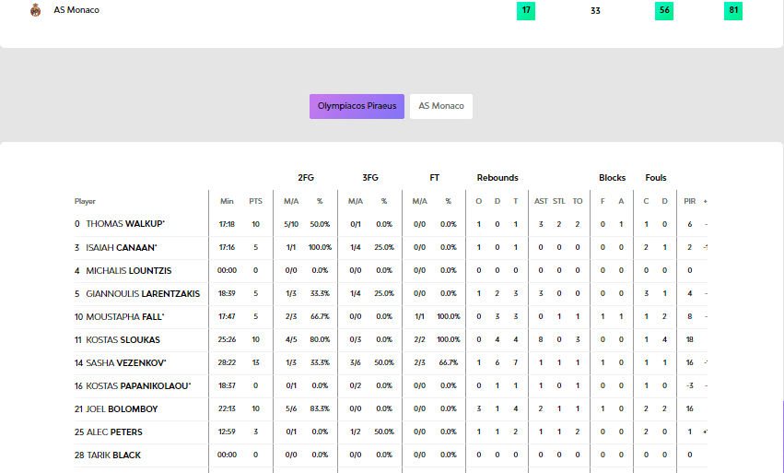Screen dimensions: 784x473
Task: Click the Player column header
Action: (x=85, y=201)
